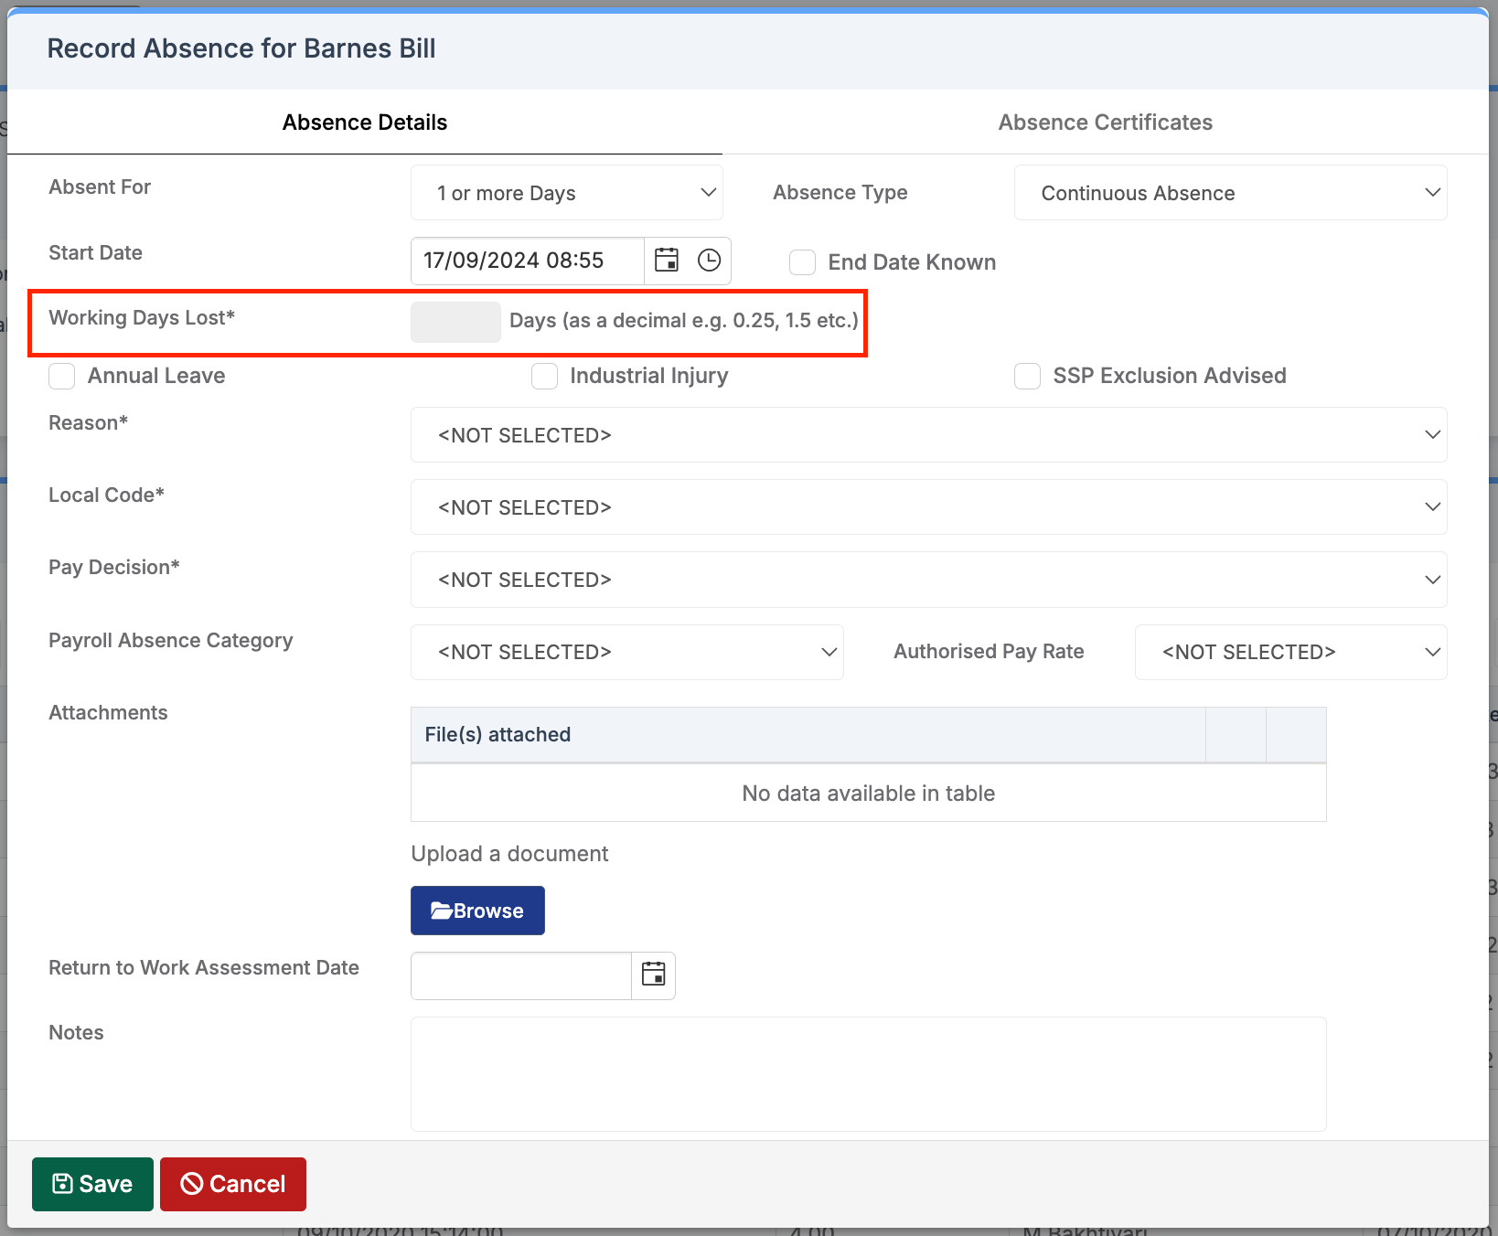Open the start date calendar picker

[x=667, y=261]
